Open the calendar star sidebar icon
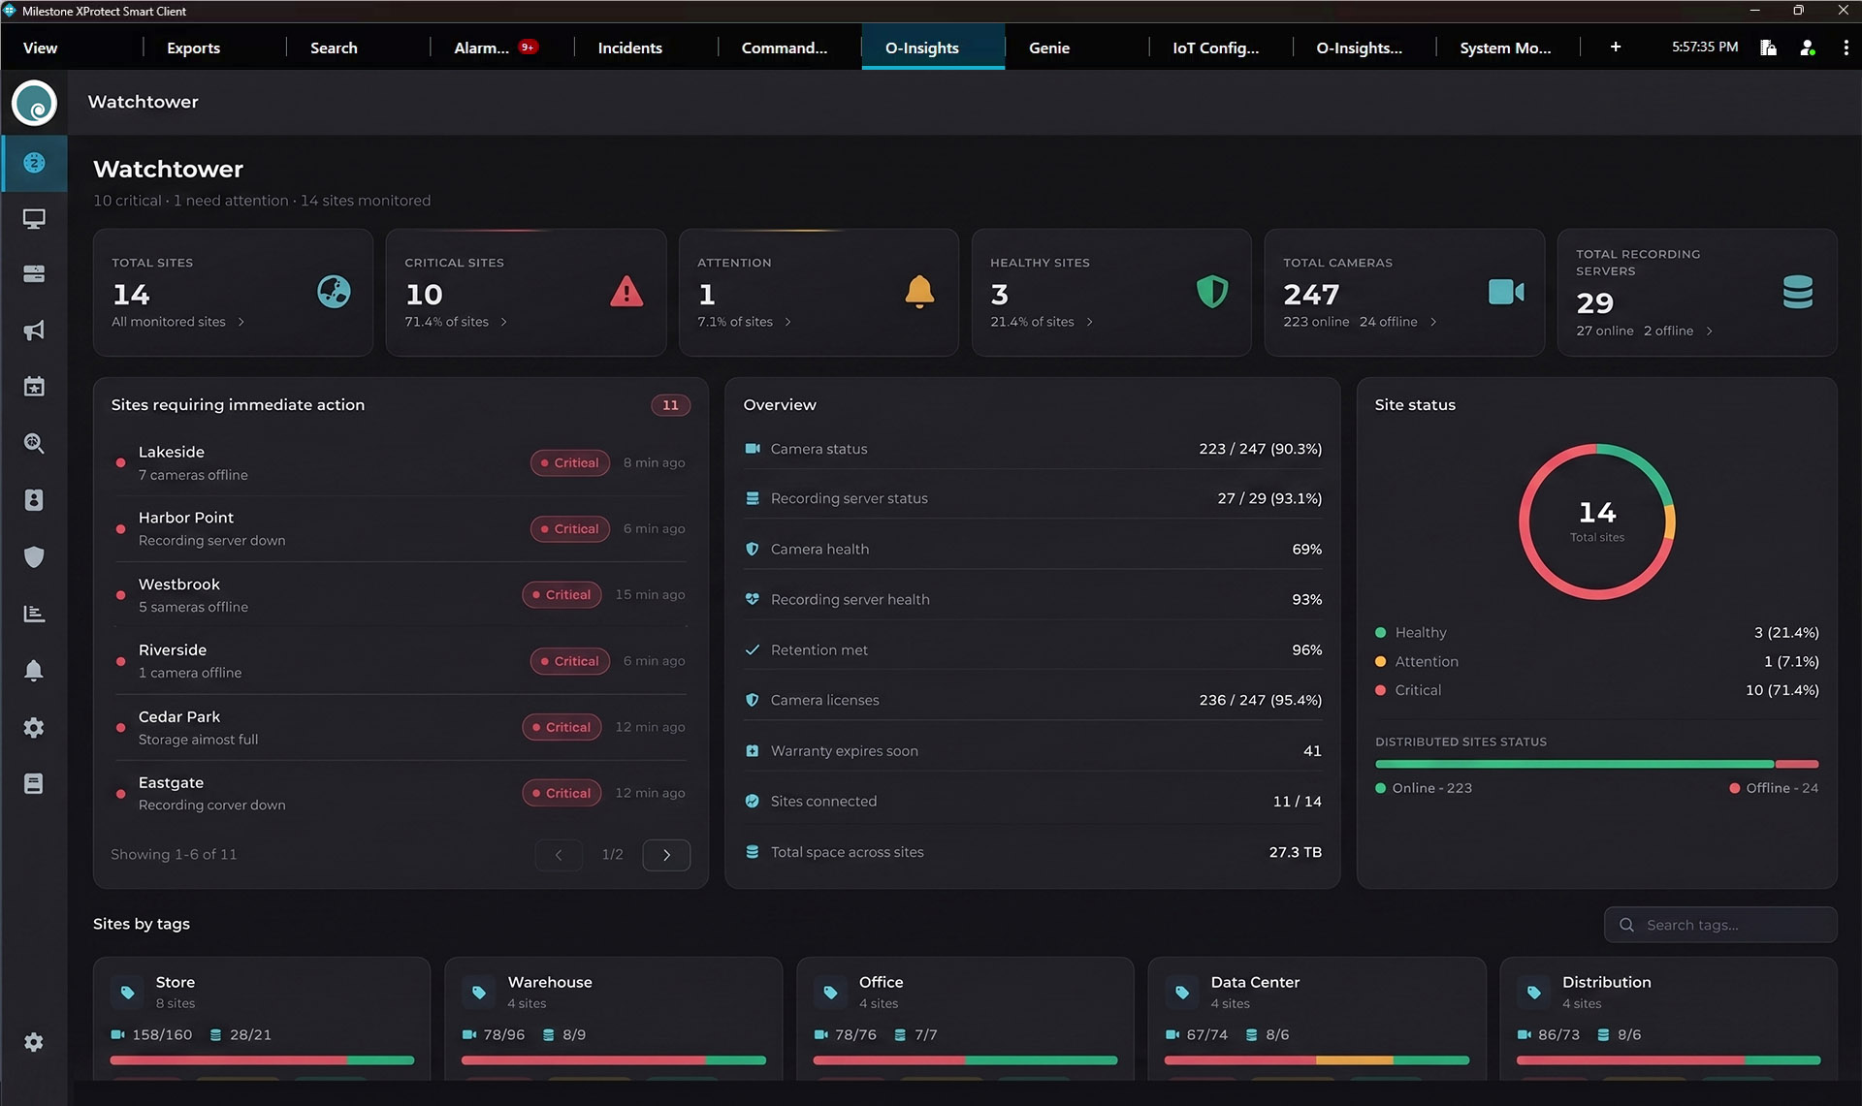The image size is (1862, 1106). 34,387
